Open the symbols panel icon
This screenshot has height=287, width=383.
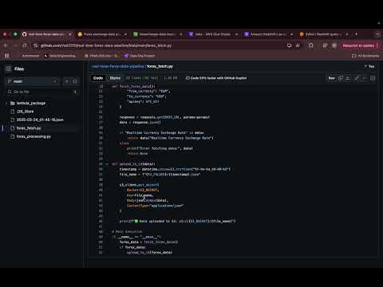tap(373, 78)
